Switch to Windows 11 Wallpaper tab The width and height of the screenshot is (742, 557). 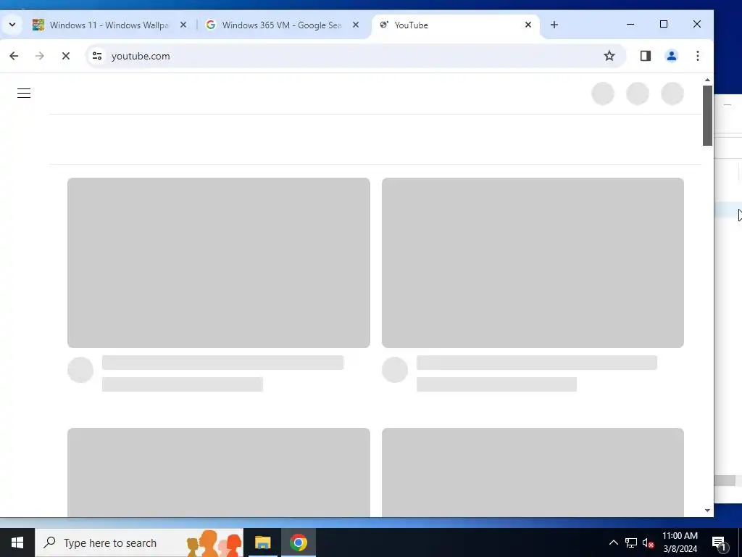pos(109,25)
